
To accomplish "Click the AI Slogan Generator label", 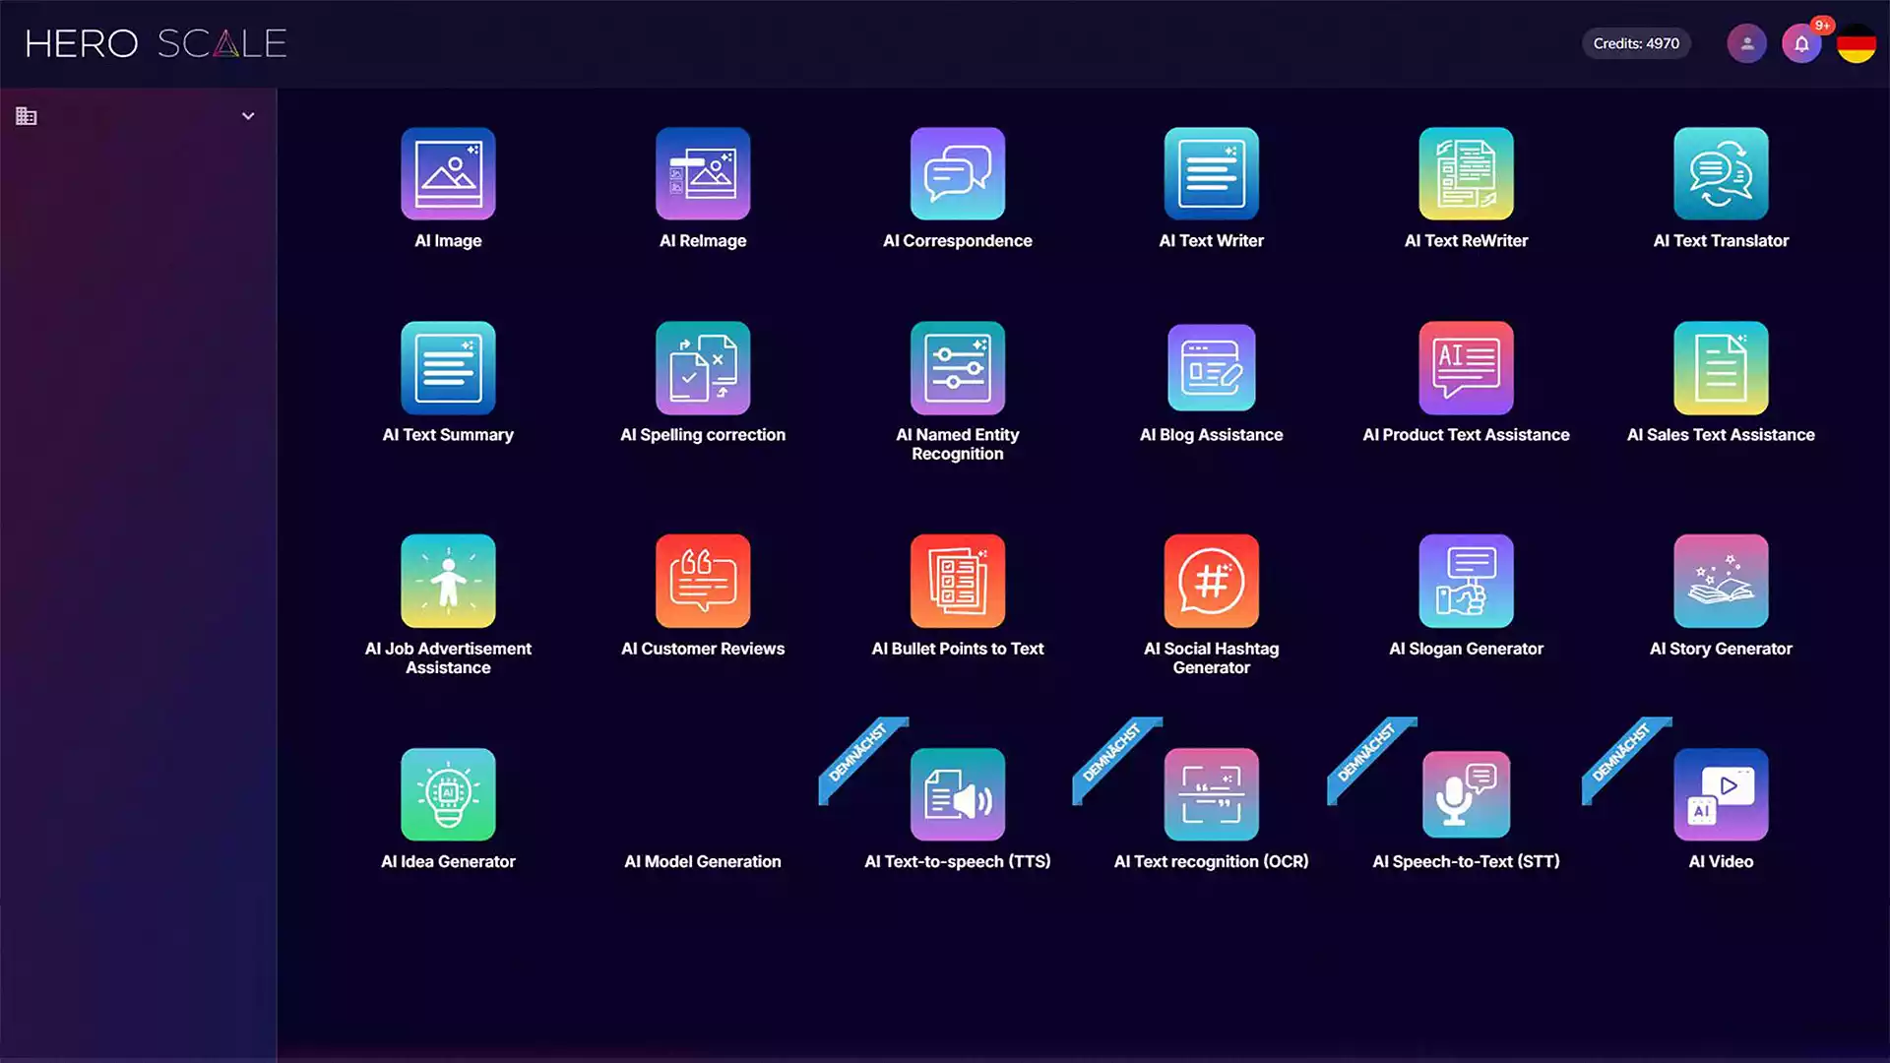I will pyautogui.click(x=1466, y=649).
